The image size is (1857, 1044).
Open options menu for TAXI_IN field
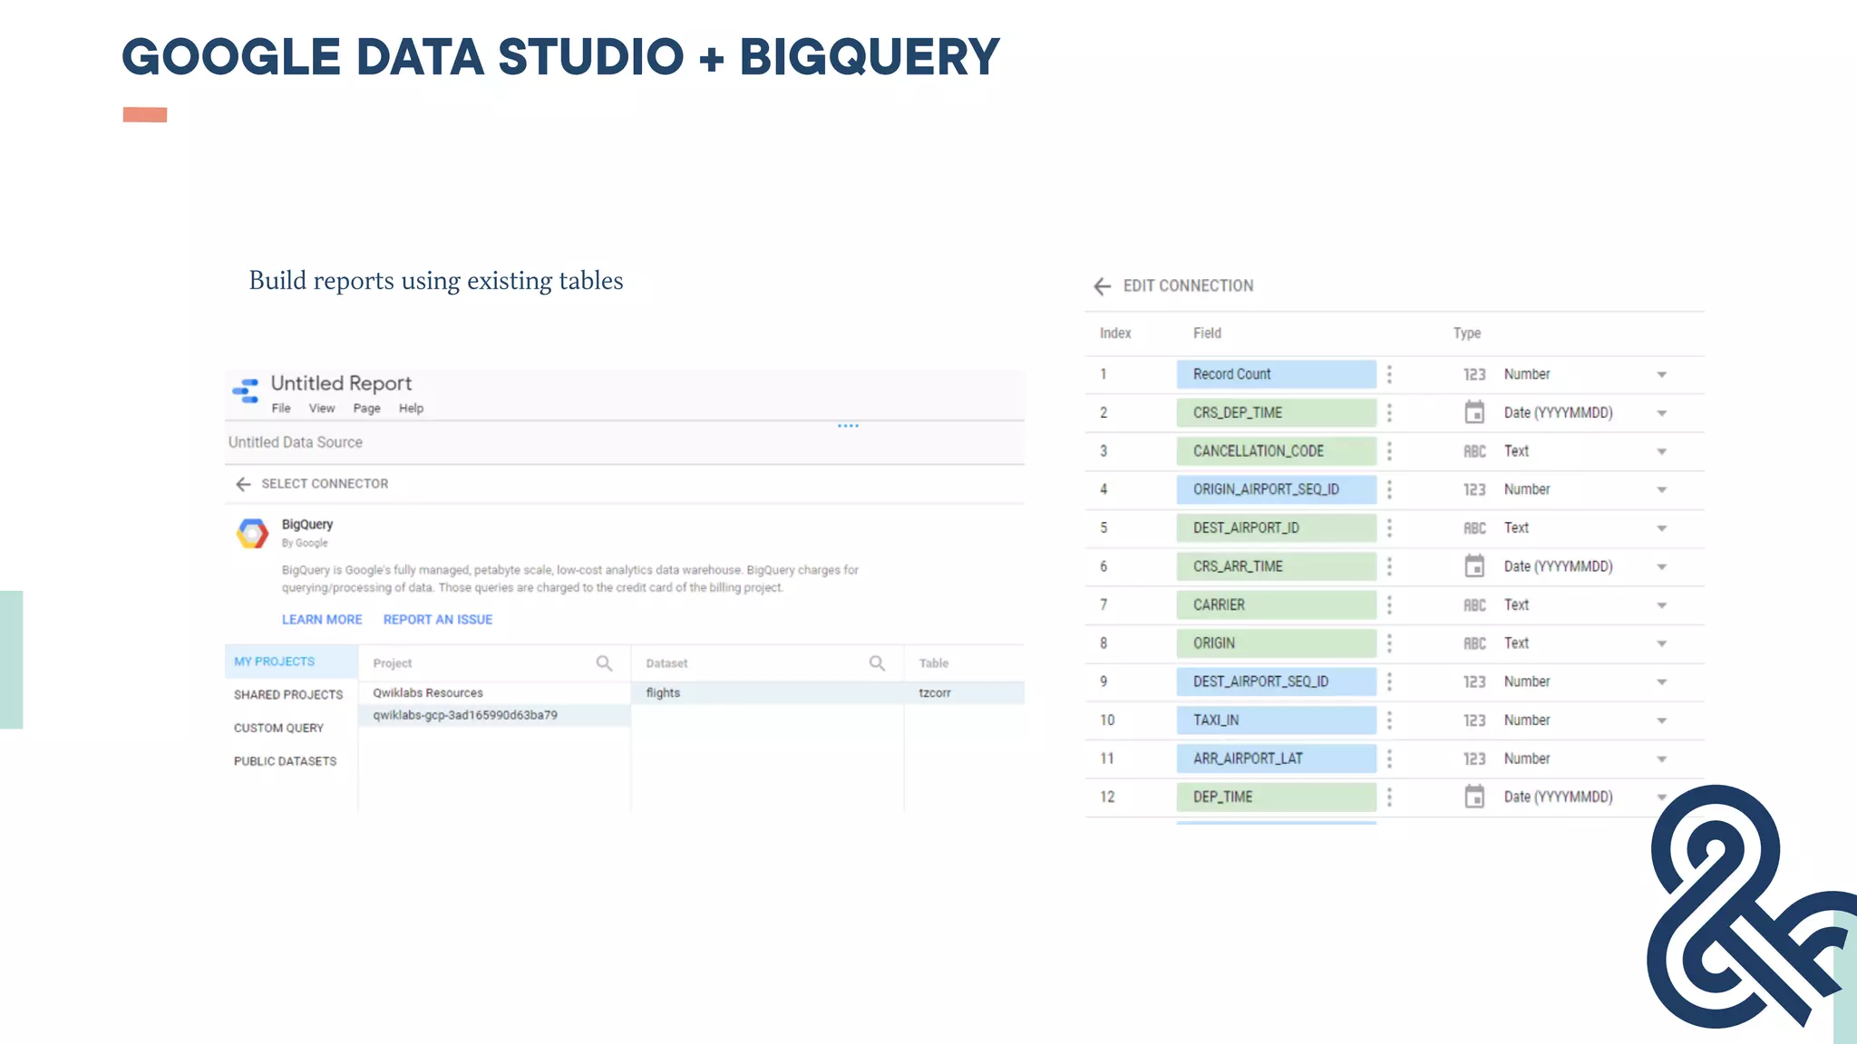[x=1389, y=720]
